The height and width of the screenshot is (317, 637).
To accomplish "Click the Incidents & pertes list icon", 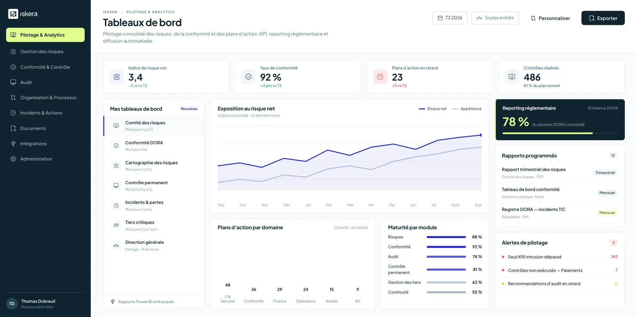I will (116, 206).
